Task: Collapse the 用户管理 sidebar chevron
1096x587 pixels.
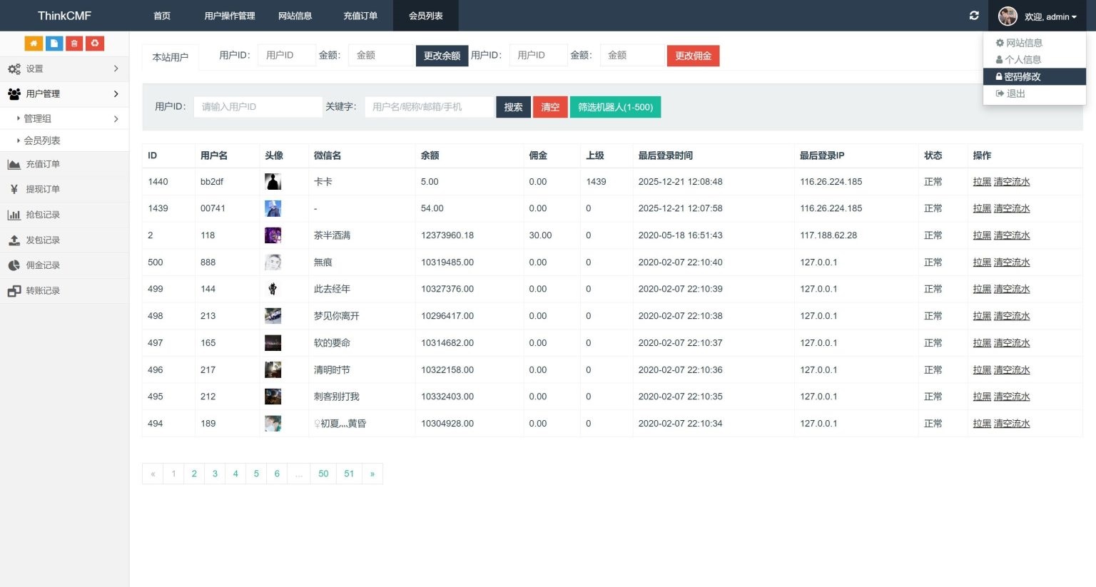Action: (116, 94)
